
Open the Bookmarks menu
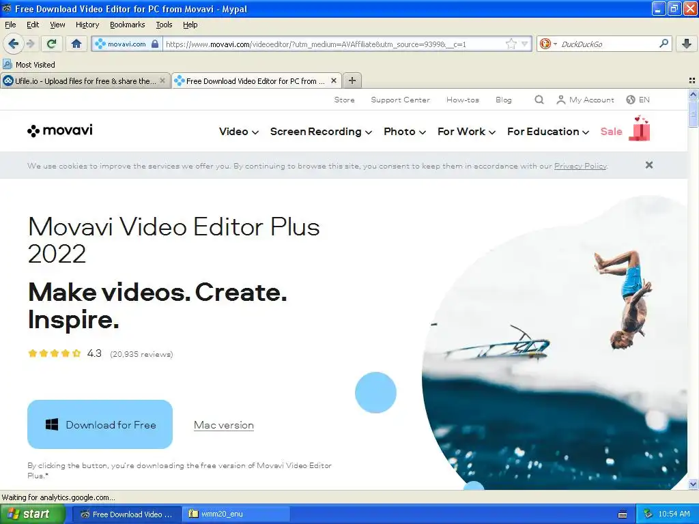click(128, 25)
